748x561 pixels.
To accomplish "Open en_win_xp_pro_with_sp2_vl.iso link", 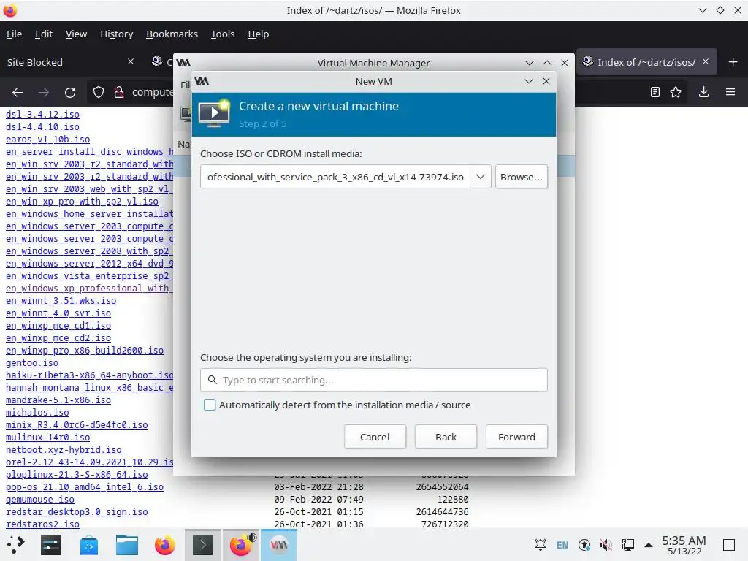I will coord(82,202).
